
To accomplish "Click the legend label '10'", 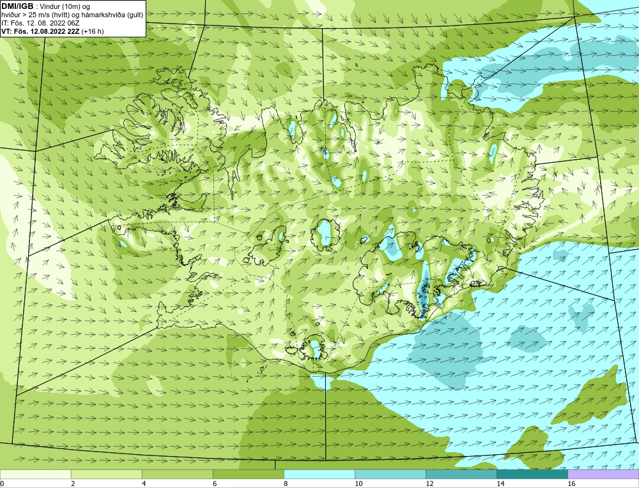I will [358, 484].
